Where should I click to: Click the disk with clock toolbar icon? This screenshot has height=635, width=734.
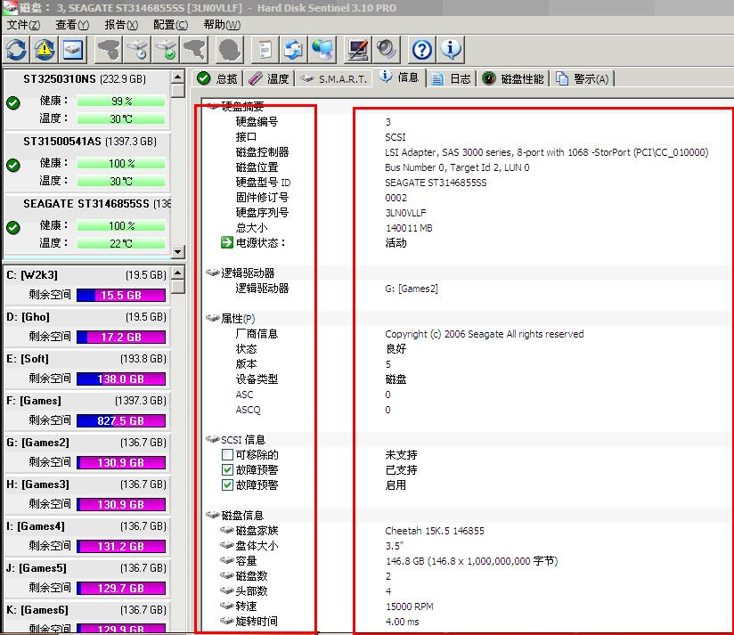click(x=138, y=50)
